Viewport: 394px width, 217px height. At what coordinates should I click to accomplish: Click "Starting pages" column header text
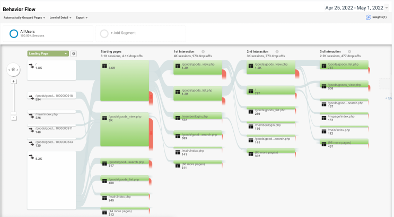[111, 51]
